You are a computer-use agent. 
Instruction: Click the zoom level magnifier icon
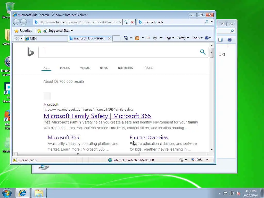pos(193,160)
